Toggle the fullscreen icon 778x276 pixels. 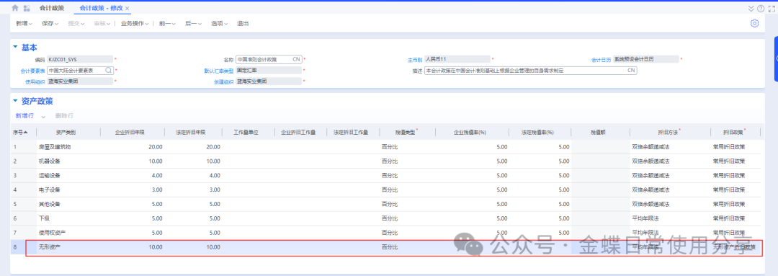pos(772,9)
